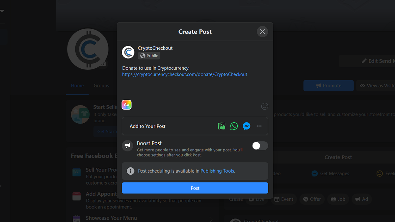The height and width of the screenshot is (222, 395).
Task: Click the Feeling emoji icon
Action: [380, 173]
